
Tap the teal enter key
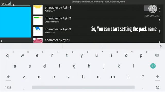(153, 66)
